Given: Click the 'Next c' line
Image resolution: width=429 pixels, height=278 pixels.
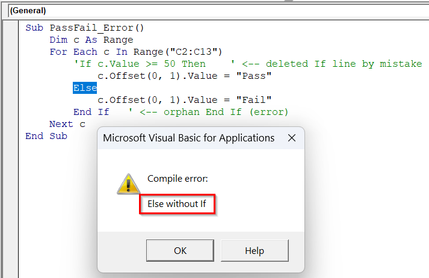Looking at the screenshot, I should tap(67, 124).
